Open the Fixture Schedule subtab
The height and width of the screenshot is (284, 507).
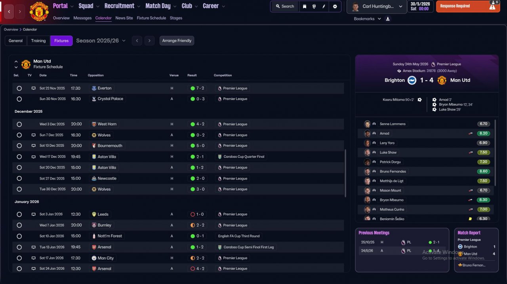(x=152, y=18)
